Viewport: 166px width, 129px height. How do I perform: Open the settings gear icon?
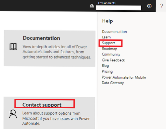(149, 6)
